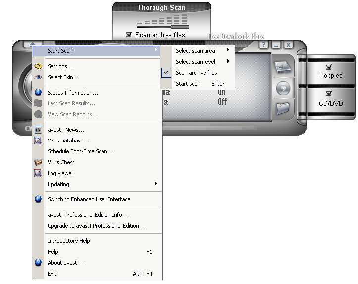358x284 pixels.
Task: Click the Status Information blue orb icon
Action: (x=38, y=93)
